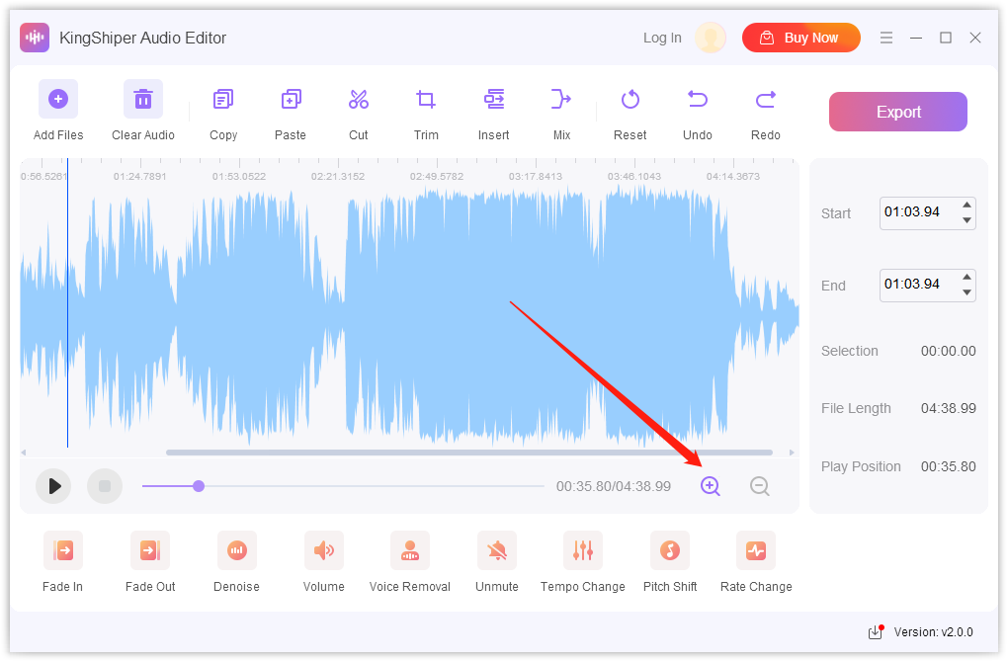Screen dimensions: 1008x662
Task: Click the Log In link
Action: click(x=662, y=38)
